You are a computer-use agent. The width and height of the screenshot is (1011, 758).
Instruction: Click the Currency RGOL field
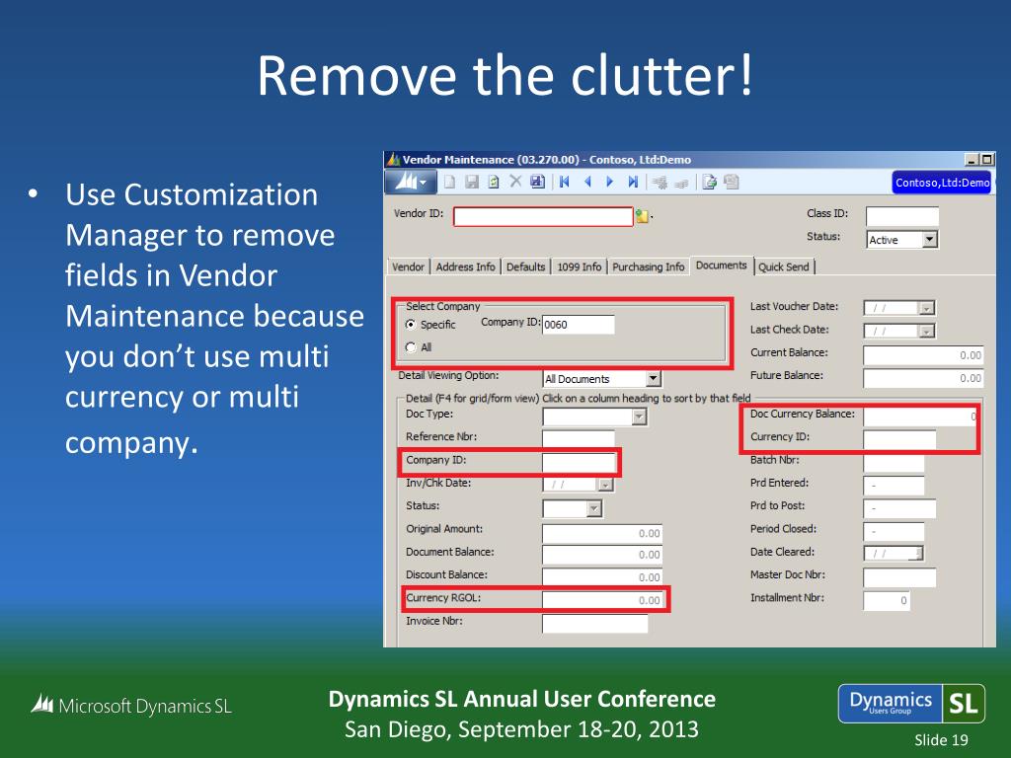(602, 600)
